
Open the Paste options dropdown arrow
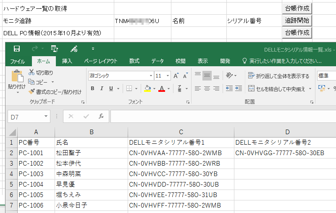(18, 93)
